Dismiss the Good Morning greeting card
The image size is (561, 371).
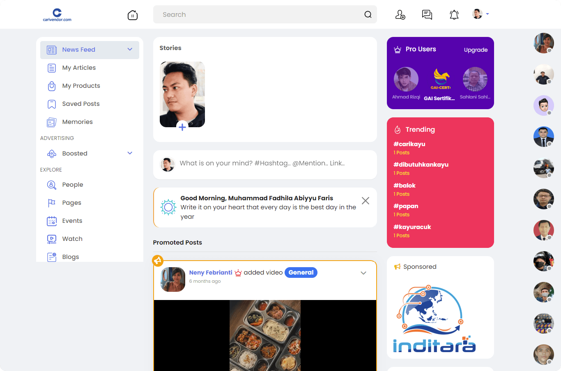click(x=365, y=201)
